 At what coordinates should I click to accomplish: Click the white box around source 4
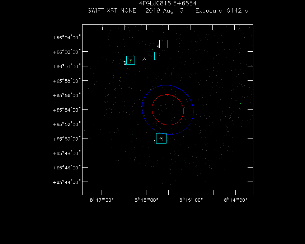click(164, 44)
